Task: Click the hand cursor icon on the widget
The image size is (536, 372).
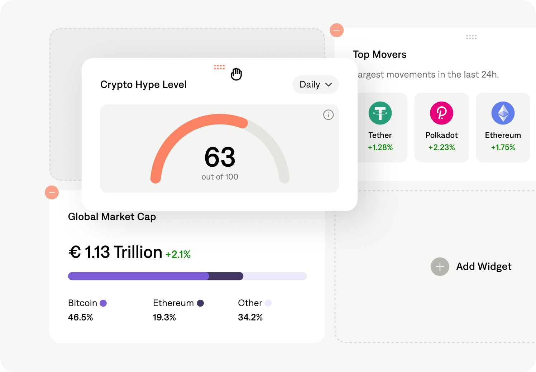Action: [x=236, y=74]
